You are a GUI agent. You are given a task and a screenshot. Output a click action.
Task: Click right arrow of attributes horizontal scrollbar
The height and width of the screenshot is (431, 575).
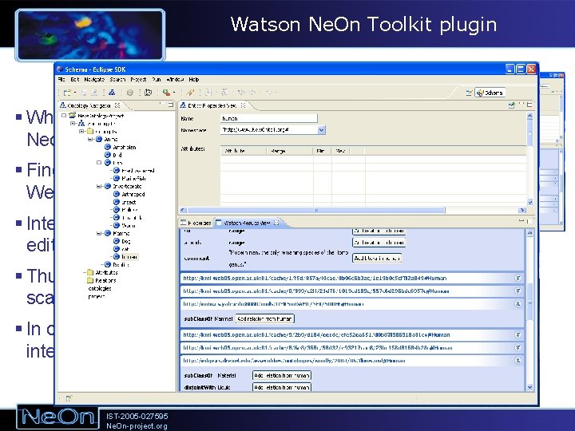coord(521,210)
